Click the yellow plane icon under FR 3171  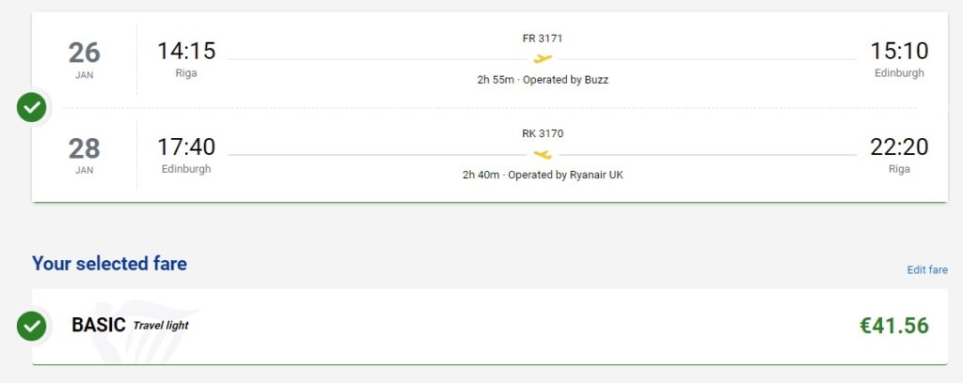[543, 59]
